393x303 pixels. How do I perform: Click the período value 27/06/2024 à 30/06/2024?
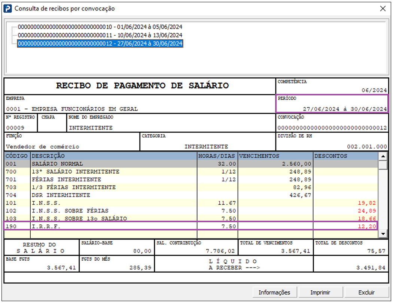[345, 109]
